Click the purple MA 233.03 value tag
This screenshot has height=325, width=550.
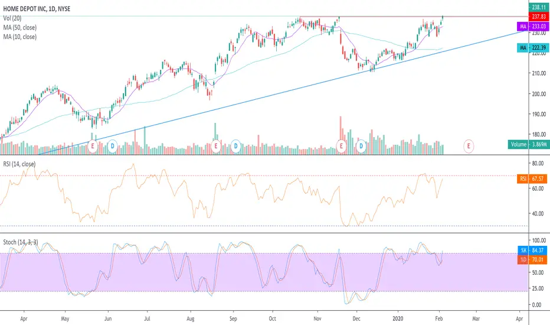point(533,27)
